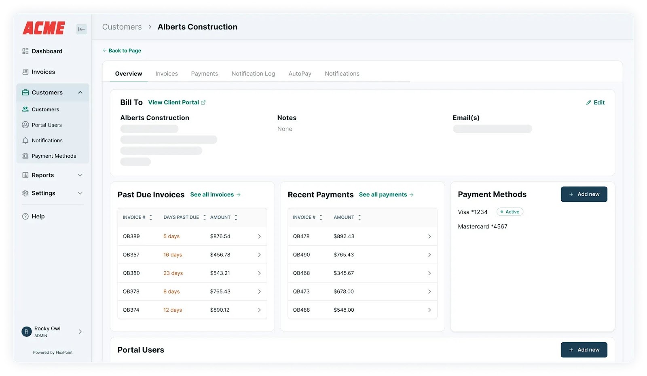Click the Help icon
The width and height of the screenshot is (647, 376).
(25, 216)
